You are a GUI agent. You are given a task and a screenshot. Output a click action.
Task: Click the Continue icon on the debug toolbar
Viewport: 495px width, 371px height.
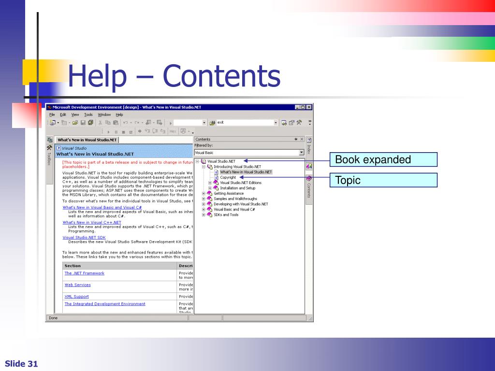(108, 131)
